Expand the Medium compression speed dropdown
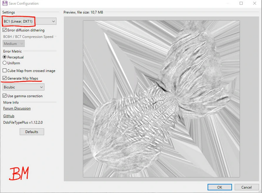Image resolution: width=262 pixels, height=193 pixels. tap(14, 43)
